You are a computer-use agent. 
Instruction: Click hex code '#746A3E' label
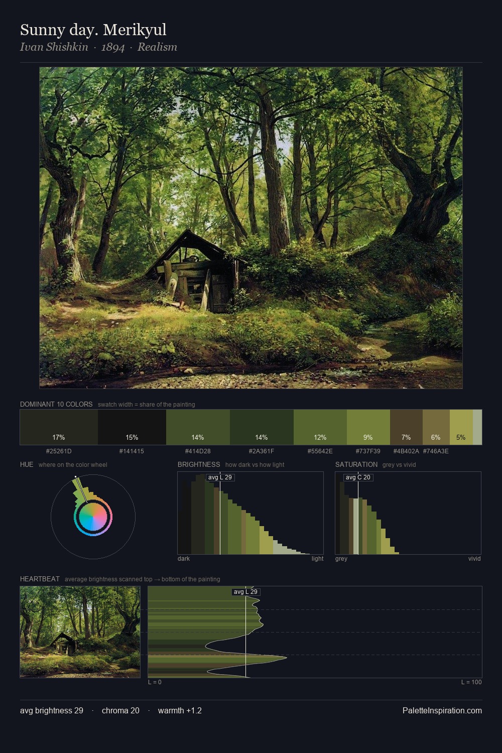(436, 451)
